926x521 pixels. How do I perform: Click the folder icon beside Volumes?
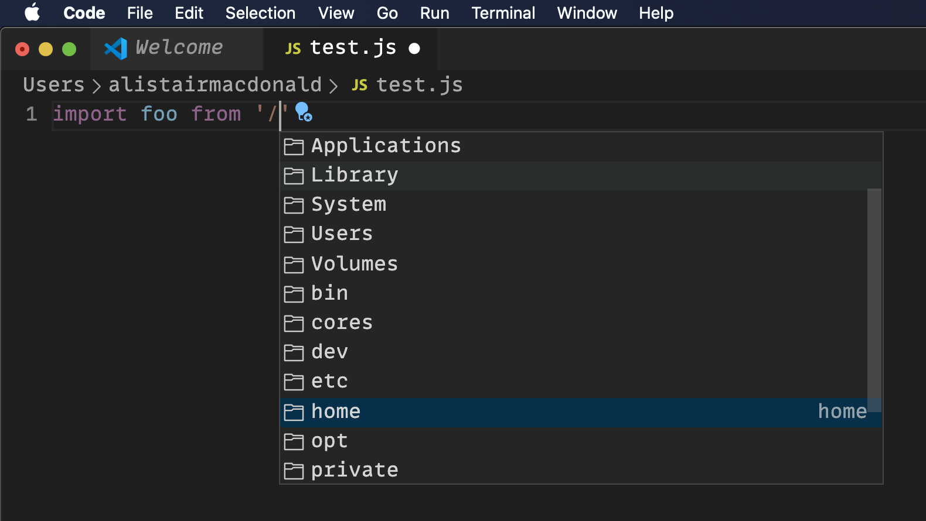coord(294,265)
